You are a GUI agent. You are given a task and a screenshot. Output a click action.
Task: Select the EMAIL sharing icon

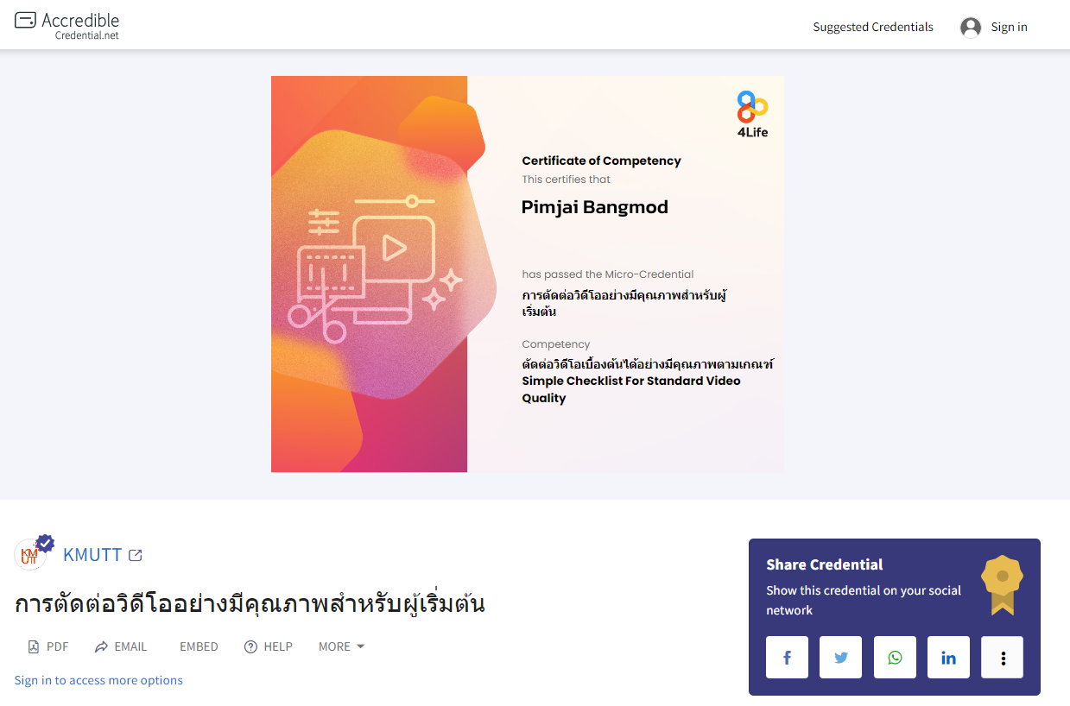point(120,646)
